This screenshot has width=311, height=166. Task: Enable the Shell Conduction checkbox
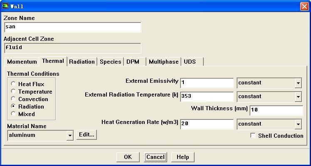click(253, 136)
